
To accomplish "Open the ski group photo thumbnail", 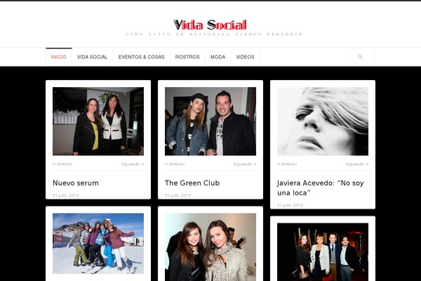I will pyautogui.click(x=98, y=244).
